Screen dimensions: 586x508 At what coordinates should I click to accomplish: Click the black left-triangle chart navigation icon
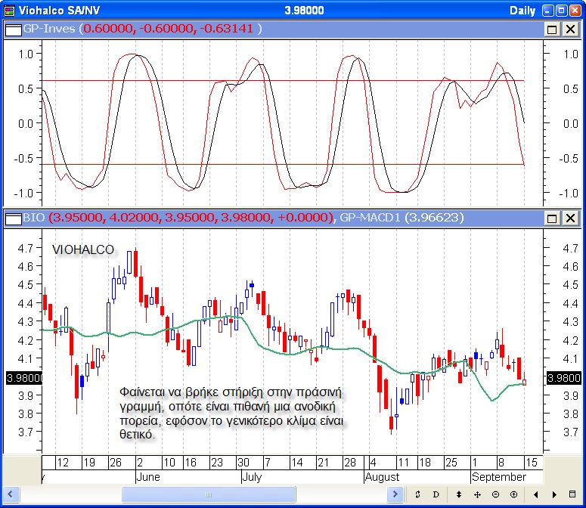(536, 494)
